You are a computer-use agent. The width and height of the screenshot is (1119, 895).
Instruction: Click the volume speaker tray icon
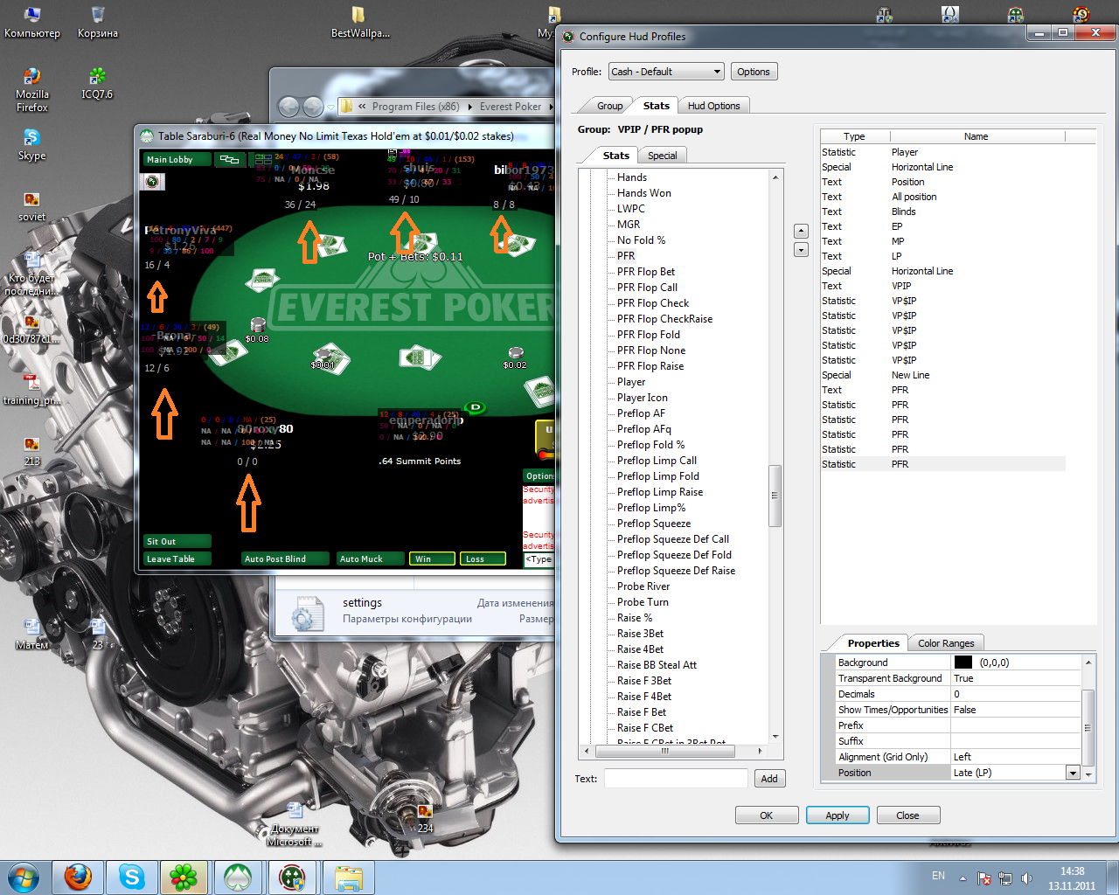pyautogui.click(x=1026, y=878)
